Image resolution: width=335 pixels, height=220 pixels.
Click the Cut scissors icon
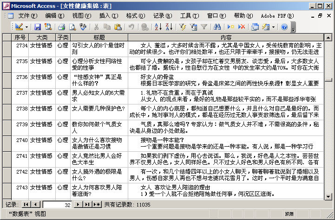pos(96,27)
